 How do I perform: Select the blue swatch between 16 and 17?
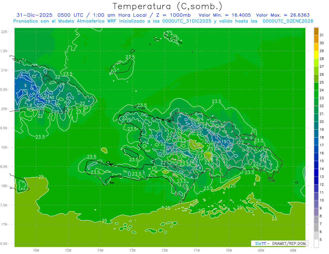point(316,149)
